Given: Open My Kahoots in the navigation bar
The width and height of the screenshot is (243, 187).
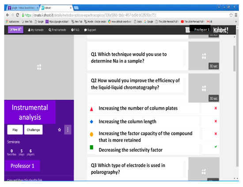Looking at the screenshot, I should [36, 30].
